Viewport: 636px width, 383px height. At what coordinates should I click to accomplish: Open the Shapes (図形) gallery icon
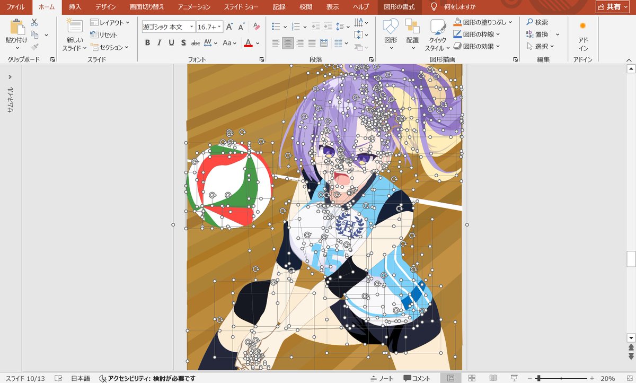[x=391, y=27]
